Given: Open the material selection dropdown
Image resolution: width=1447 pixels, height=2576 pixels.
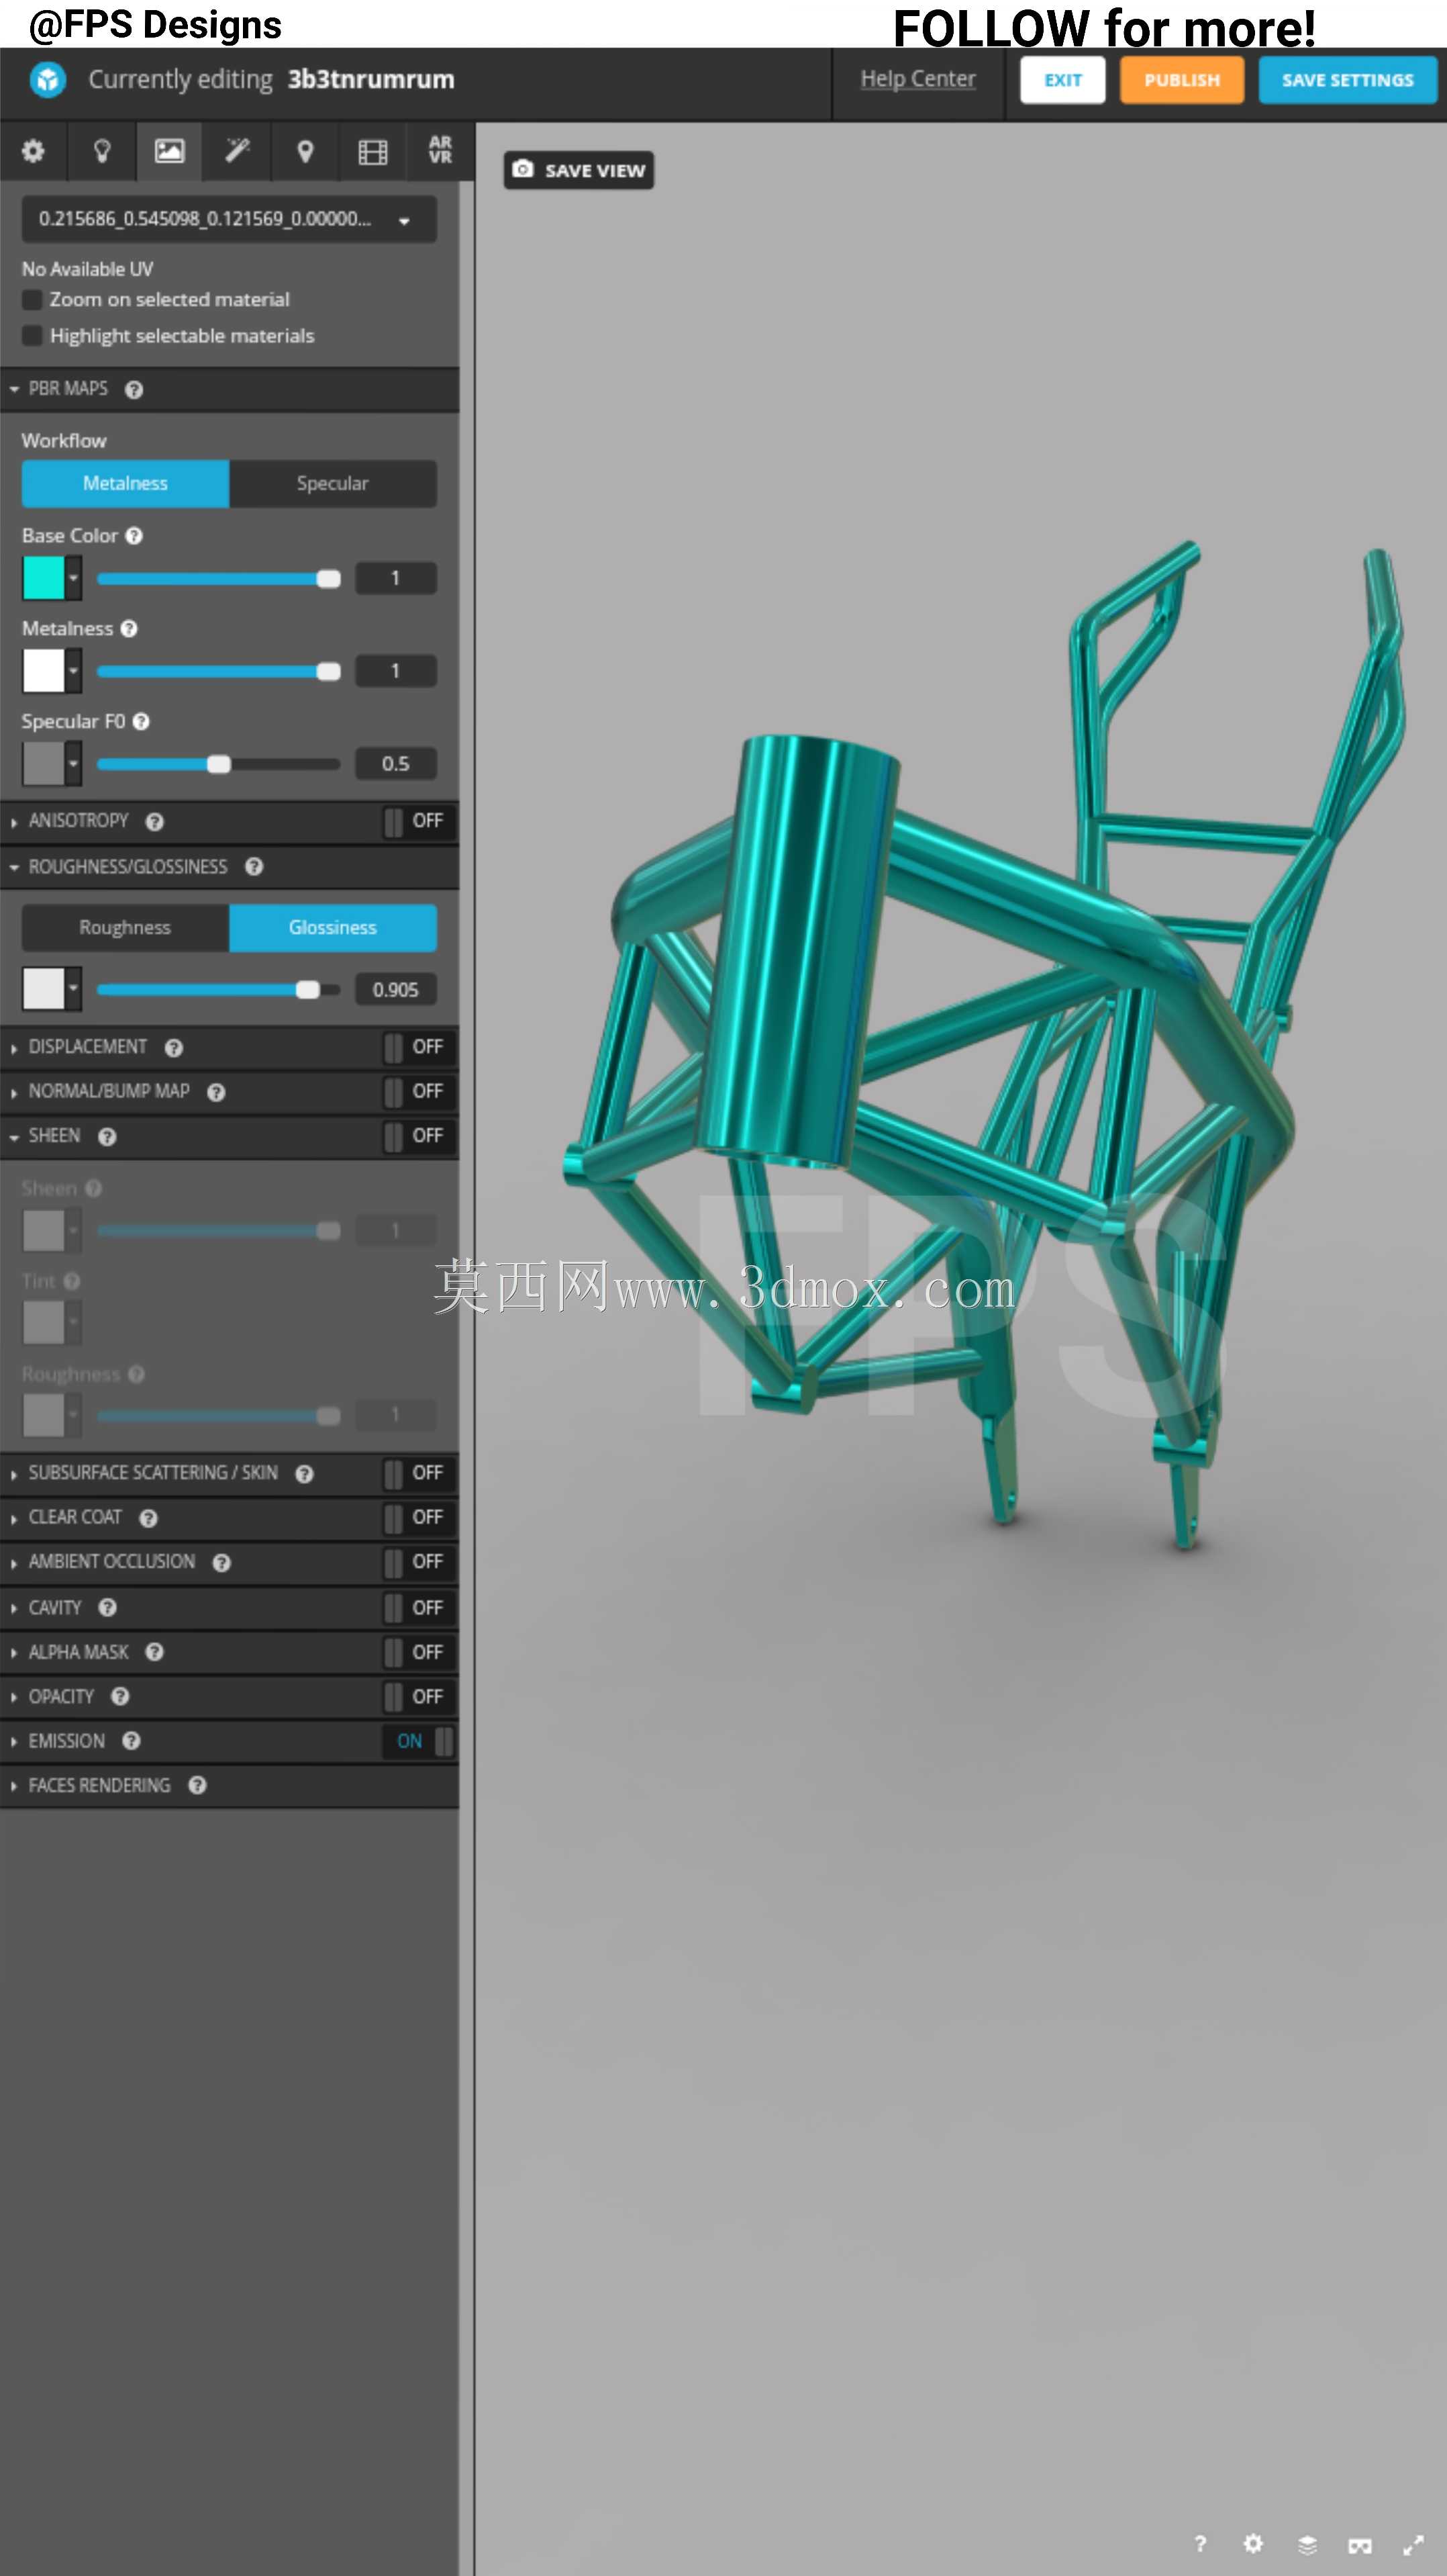Looking at the screenshot, I should pos(229,219).
